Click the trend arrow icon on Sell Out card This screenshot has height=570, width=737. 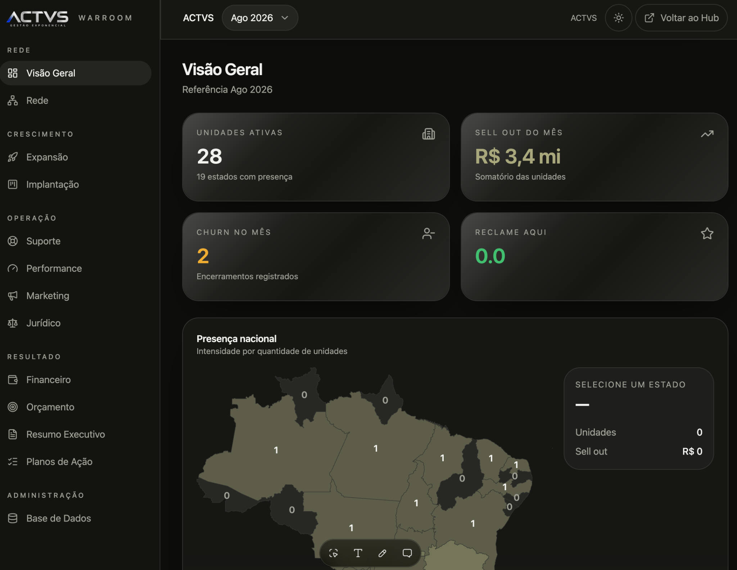[x=707, y=134]
